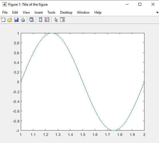Maximize the Figure 1 window
Viewport: 159px width, 143px height.
(140, 4)
